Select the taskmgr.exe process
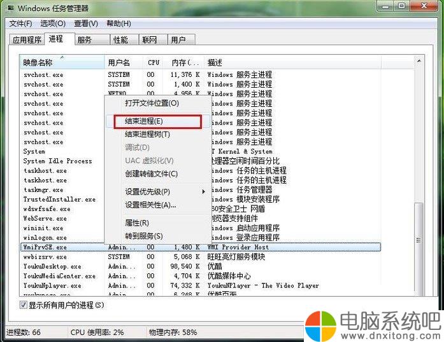444x342 pixels. 43,189
